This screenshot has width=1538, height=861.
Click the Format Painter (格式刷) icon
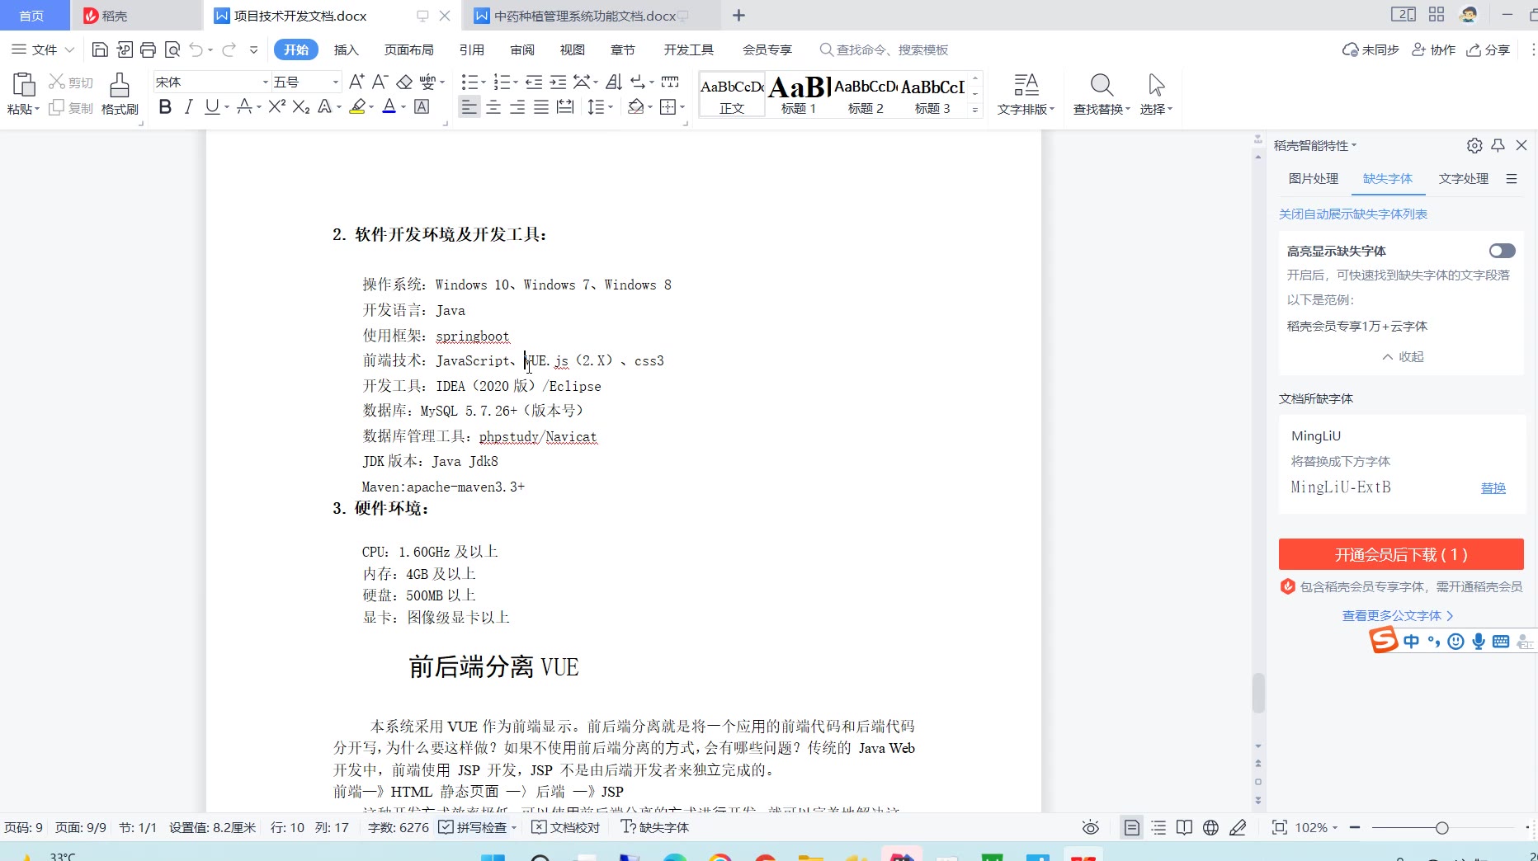(120, 93)
